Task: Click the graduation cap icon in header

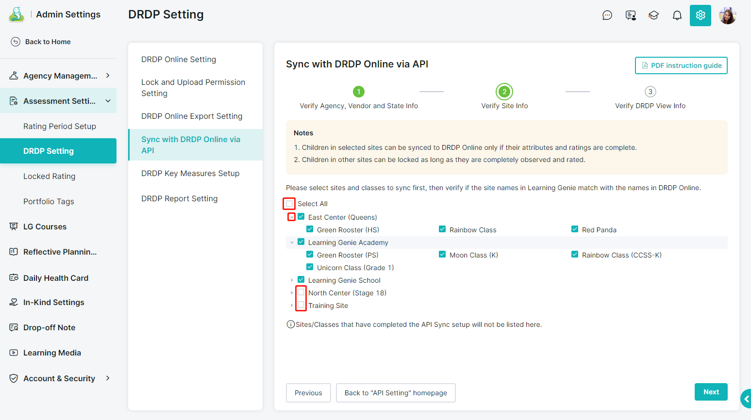Action: [x=653, y=16]
